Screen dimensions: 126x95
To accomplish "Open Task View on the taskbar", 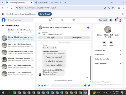I will pos(9,92).
